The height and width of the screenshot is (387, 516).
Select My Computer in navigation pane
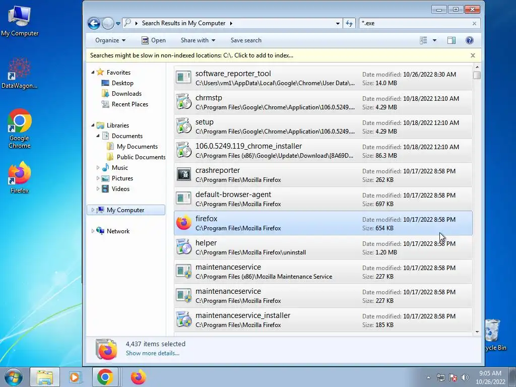pyautogui.click(x=125, y=210)
